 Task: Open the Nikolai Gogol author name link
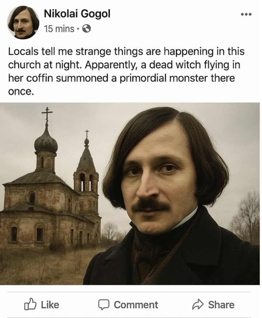point(77,14)
